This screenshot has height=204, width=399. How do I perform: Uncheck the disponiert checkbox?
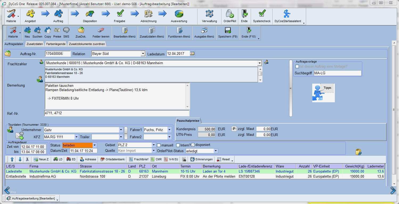193,145
